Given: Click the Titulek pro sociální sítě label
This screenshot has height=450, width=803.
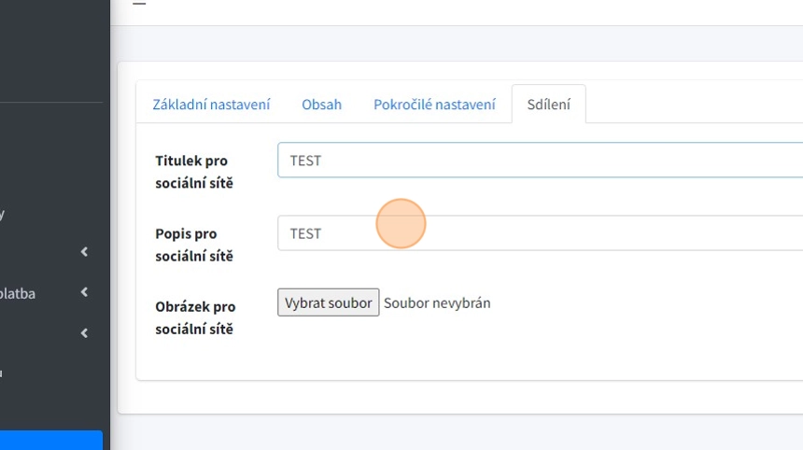Looking at the screenshot, I should [x=194, y=172].
